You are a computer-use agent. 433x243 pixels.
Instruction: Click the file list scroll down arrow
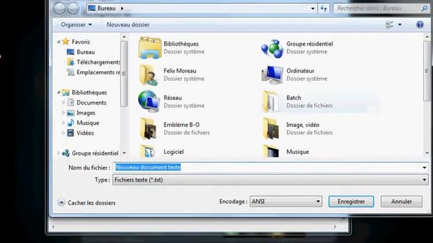[x=427, y=153]
